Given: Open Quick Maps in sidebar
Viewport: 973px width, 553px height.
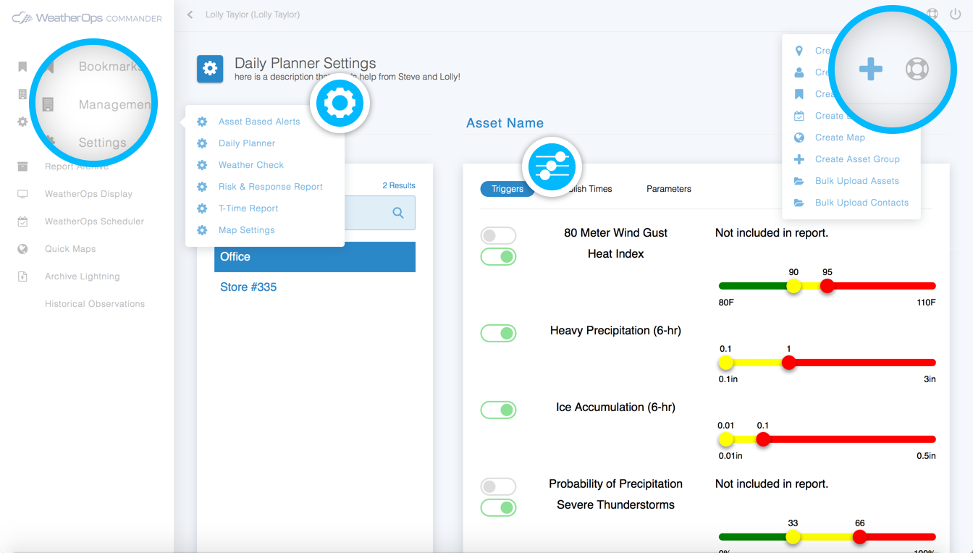Looking at the screenshot, I should pyautogui.click(x=70, y=249).
